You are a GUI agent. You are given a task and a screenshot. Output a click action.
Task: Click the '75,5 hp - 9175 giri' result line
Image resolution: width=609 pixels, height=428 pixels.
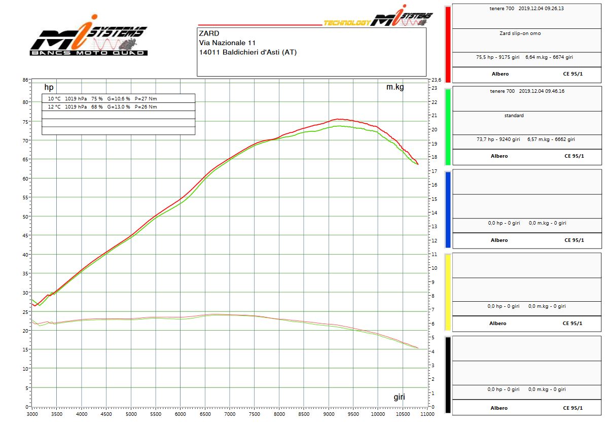tap(524, 57)
